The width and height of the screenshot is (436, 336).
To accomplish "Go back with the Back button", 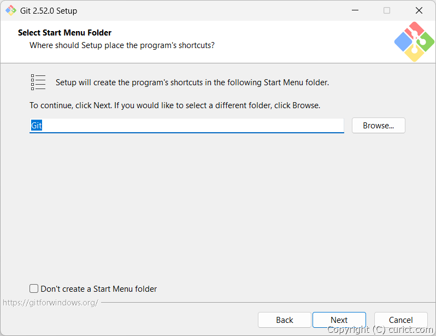I will [284, 320].
